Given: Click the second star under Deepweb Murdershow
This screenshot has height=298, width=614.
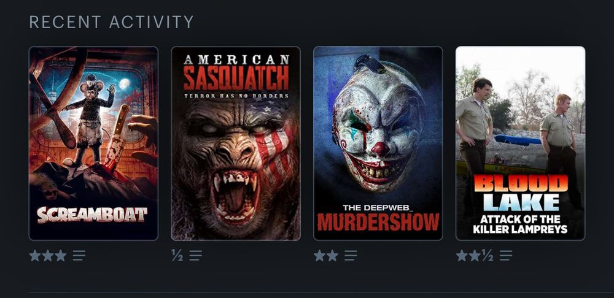Looking at the screenshot, I should 332,256.
